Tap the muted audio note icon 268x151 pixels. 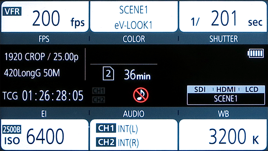[141, 95]
